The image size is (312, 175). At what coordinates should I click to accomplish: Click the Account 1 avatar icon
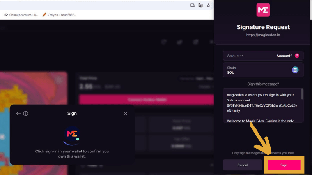click(297, 56)
